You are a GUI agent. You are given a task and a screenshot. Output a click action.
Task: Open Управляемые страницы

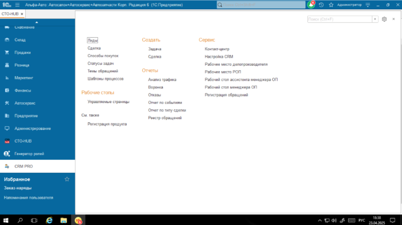coord(108,102)
